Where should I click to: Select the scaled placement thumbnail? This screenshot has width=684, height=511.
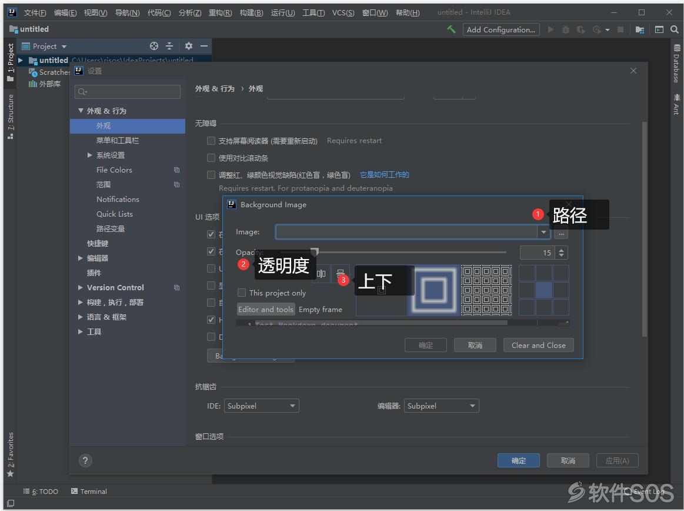pos(433,290)
